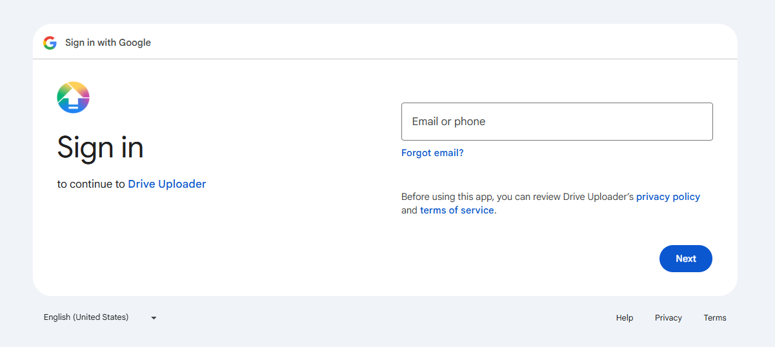Click the Forgot email? link
Screen dimensions: 775x347
click(432, 153)
